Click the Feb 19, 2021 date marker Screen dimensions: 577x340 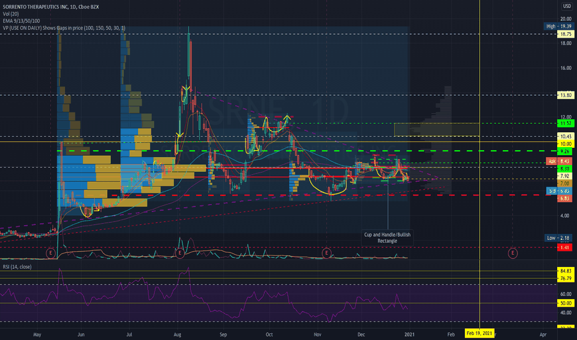[479, 333]
